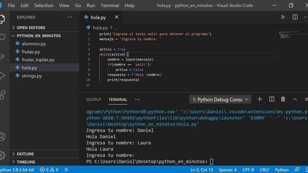Close the hola.py editor tab
This screenshot has height=173, width=308.
click(116, 17)
